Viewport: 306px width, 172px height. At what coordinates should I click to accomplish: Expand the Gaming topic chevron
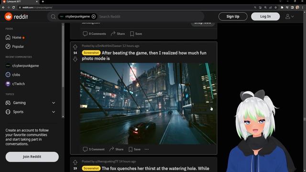pyautogui.click(x=54, y=103)
